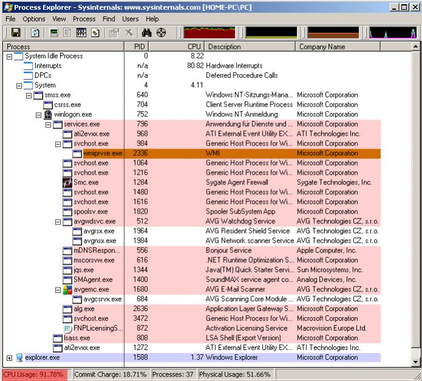This screenshot has width=422, height=381.
Task: Collapse the avgwdsvc.exe tree node
Action: (58, 222)
